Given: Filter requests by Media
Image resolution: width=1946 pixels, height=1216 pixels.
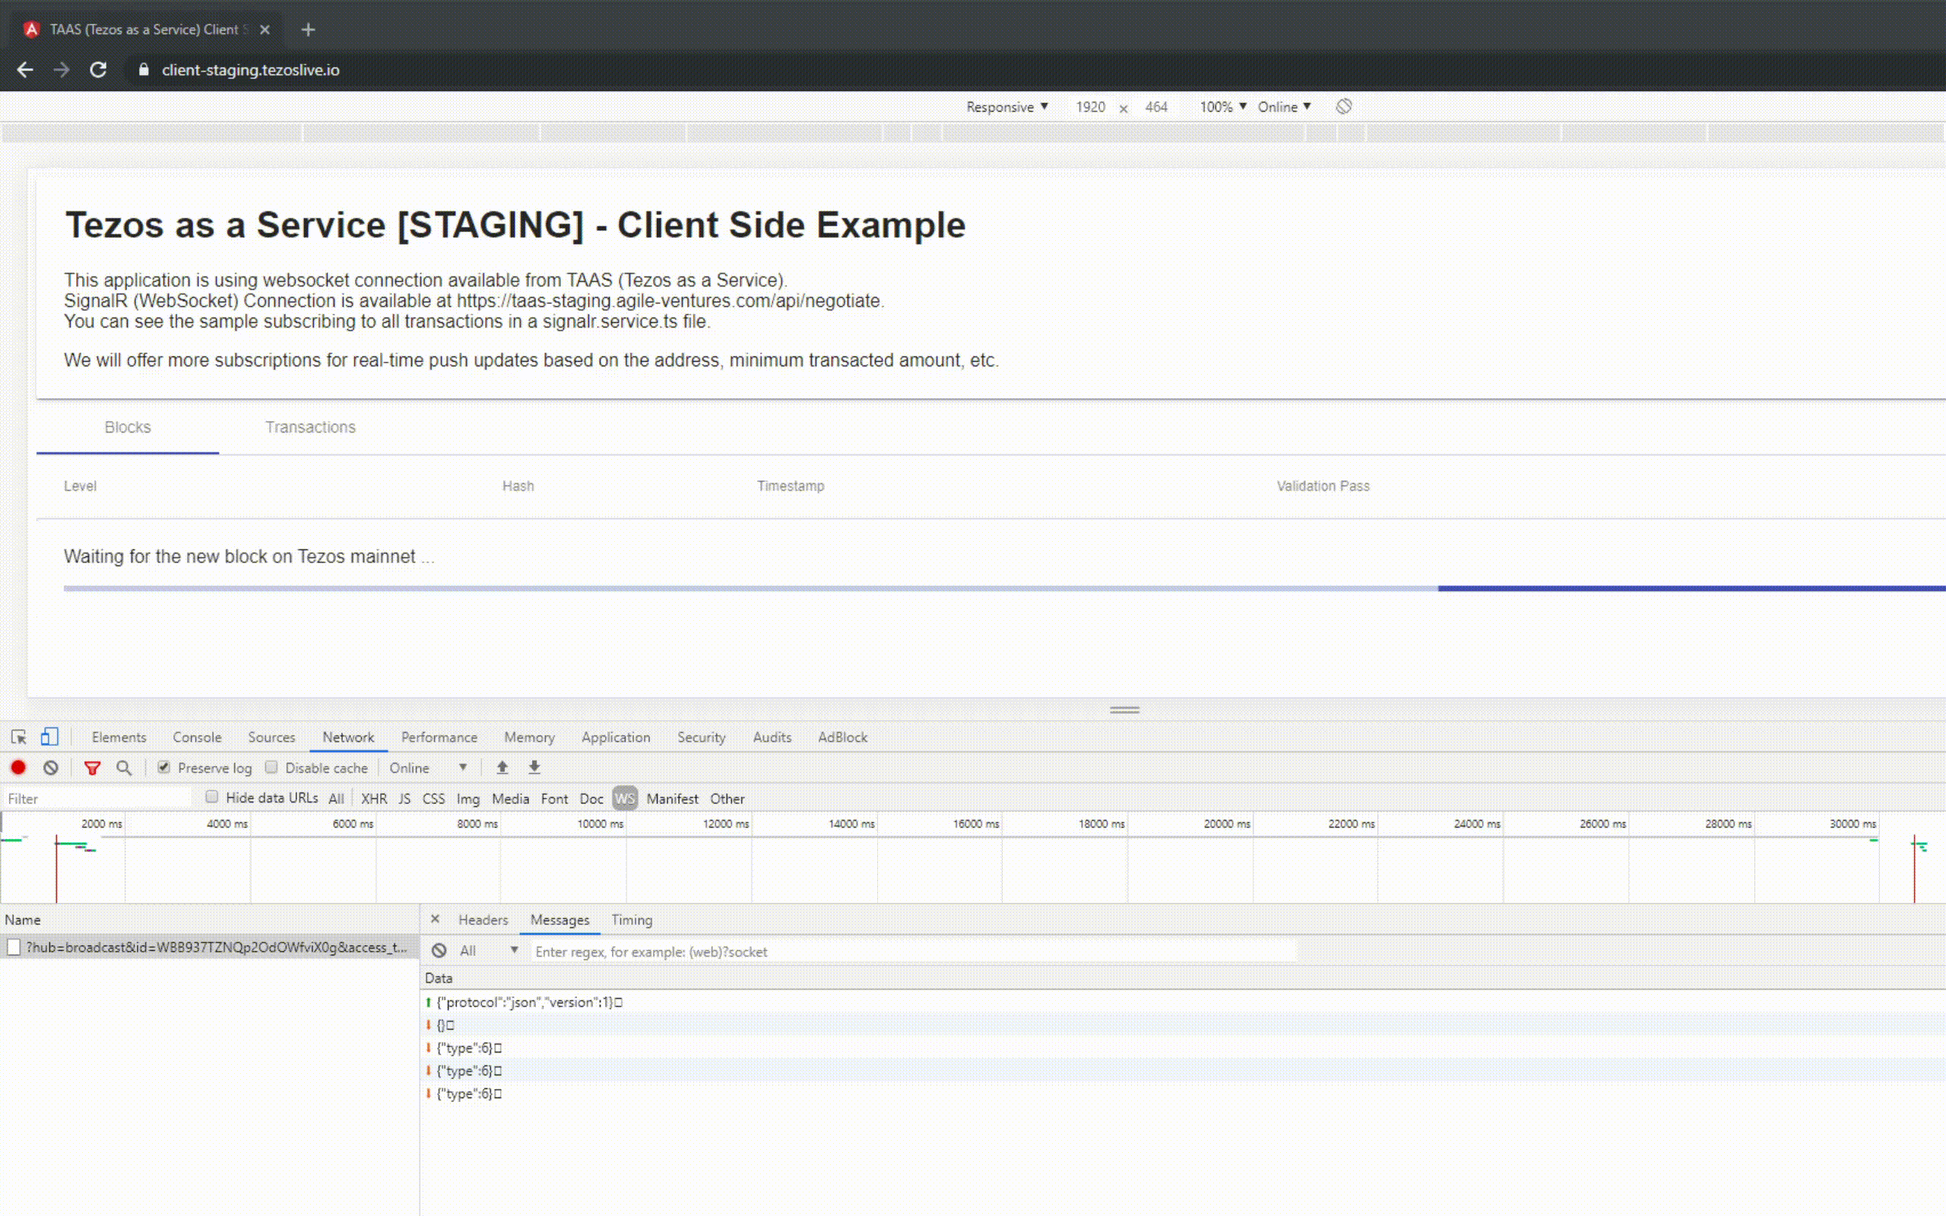Looking at the screenshot, I should coord(511,799).
